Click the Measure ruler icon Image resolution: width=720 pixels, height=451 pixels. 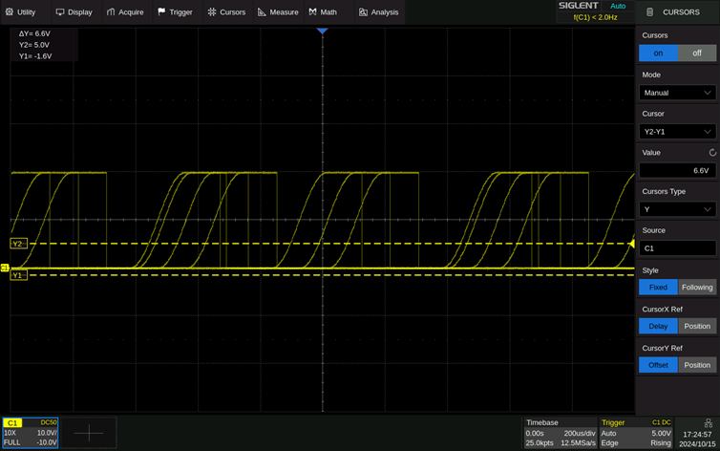coord(263,12)
